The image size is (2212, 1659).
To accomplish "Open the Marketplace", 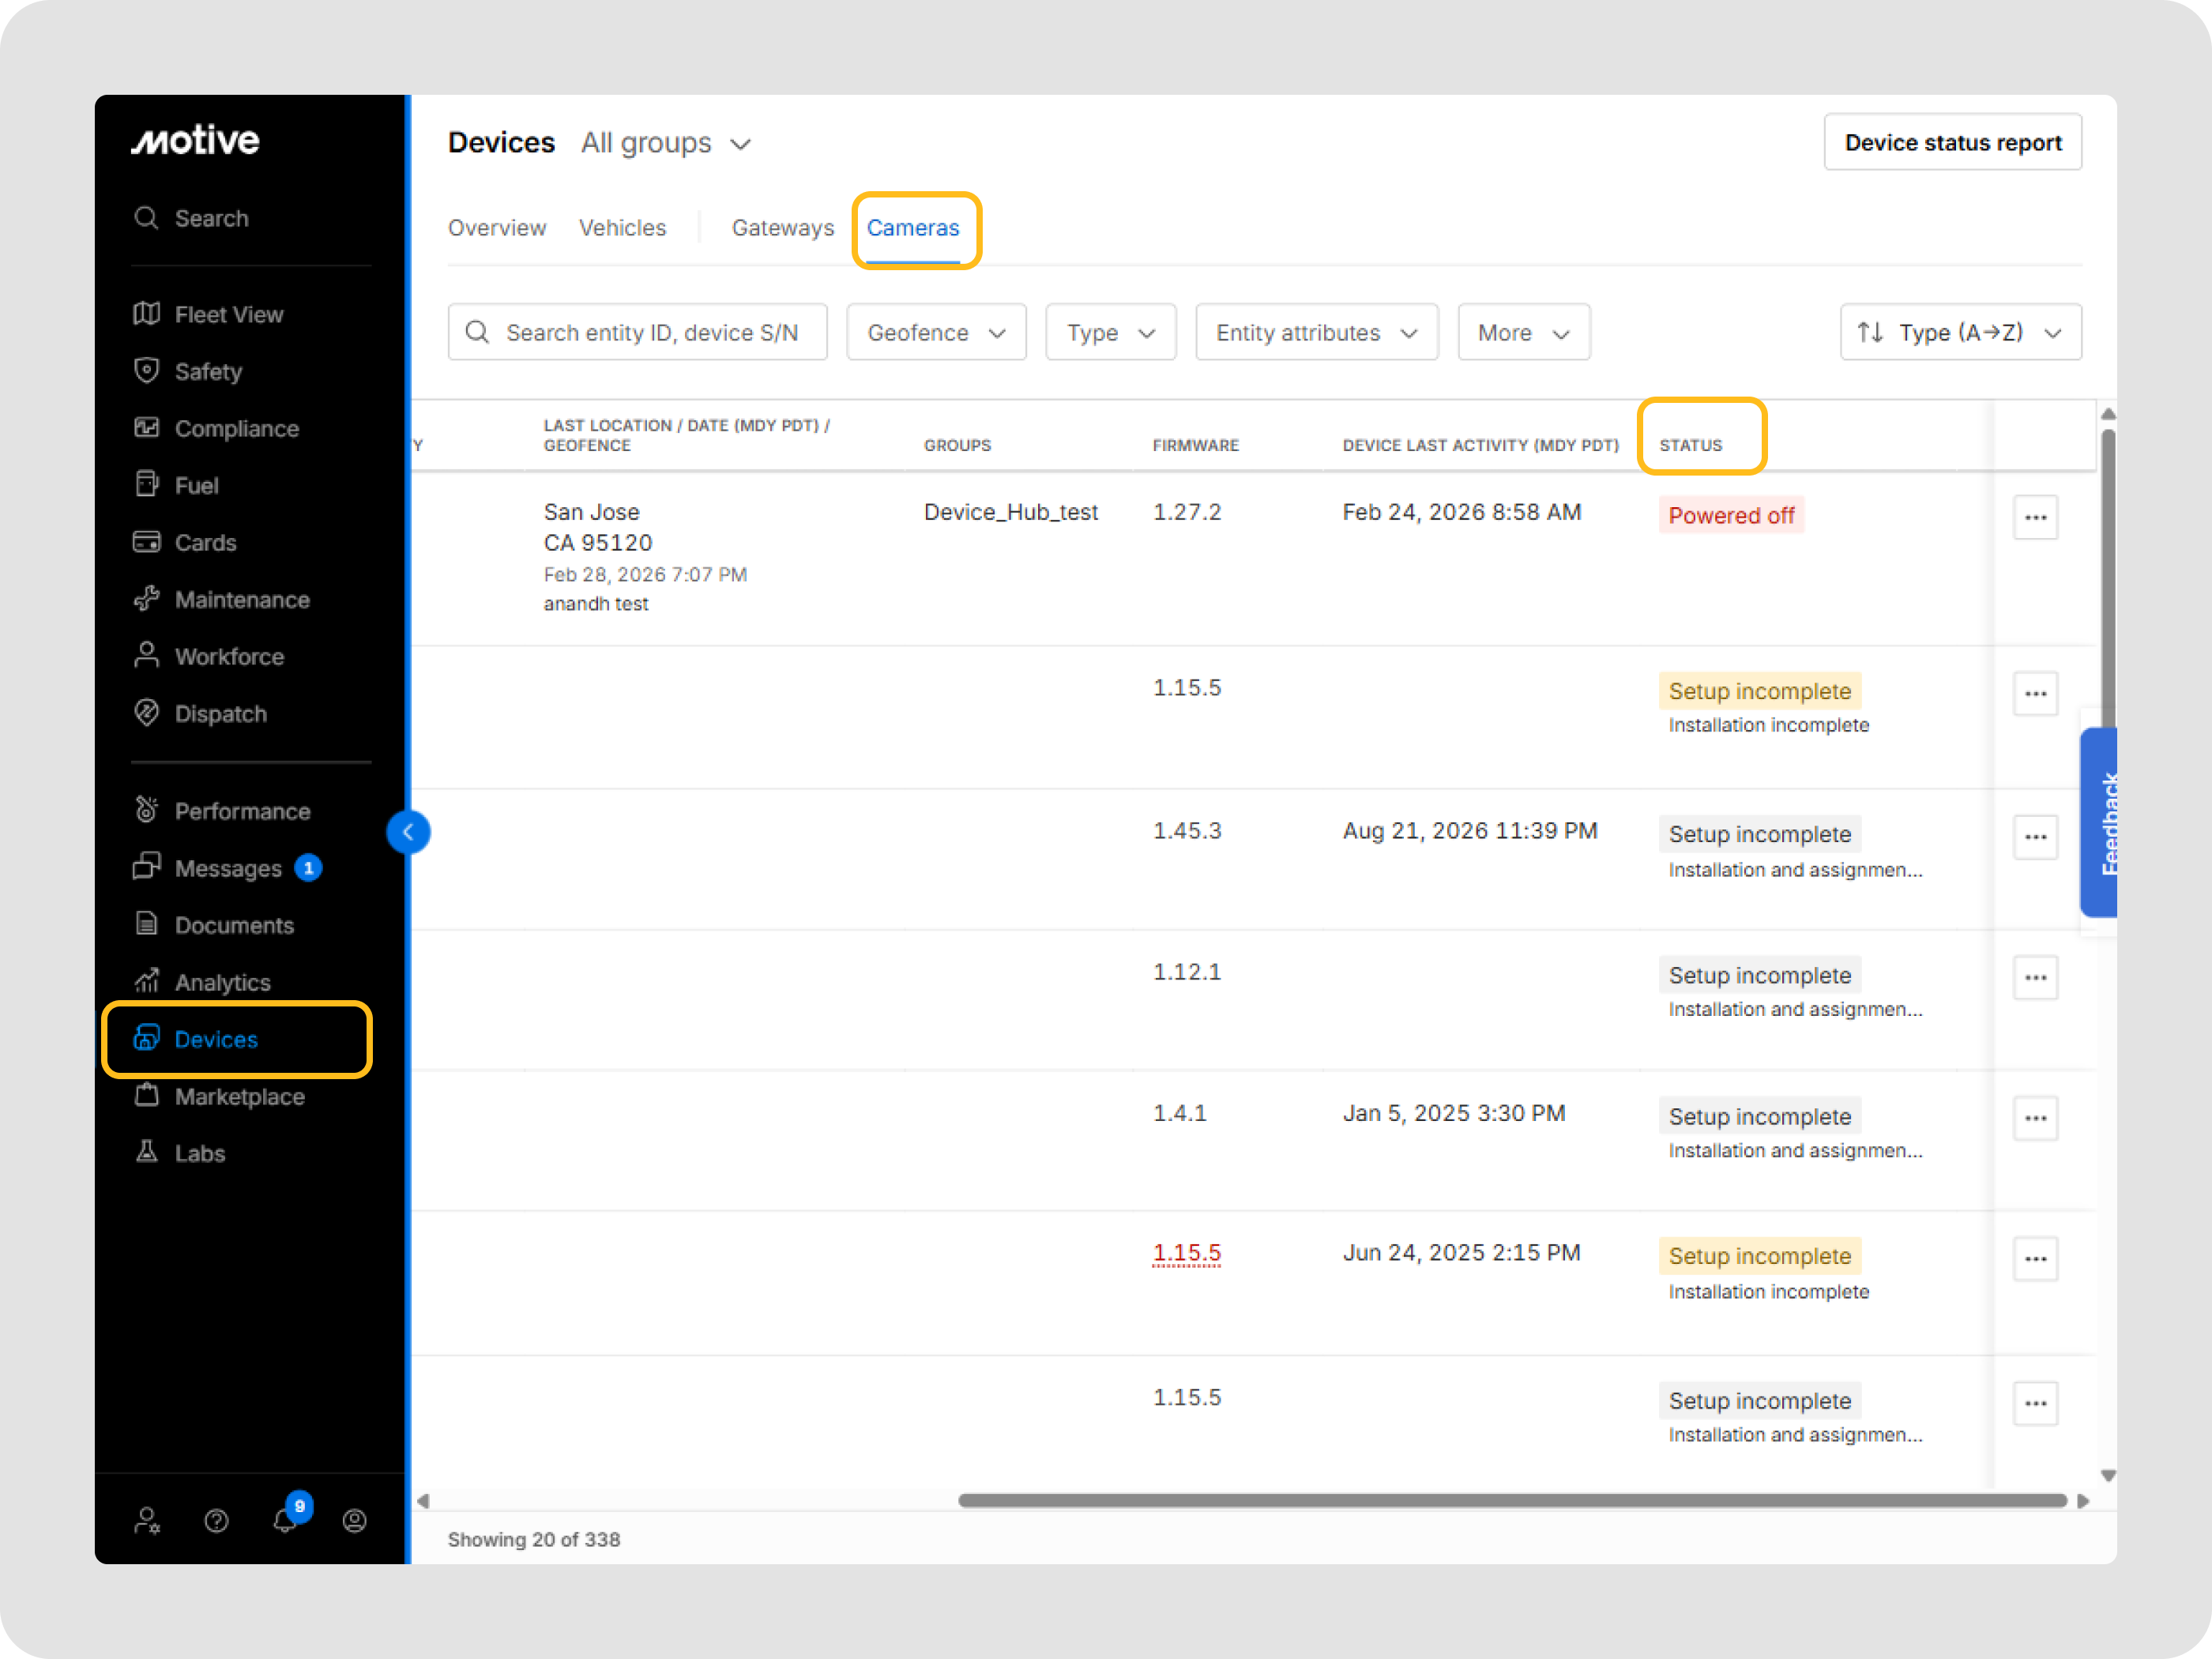I will [219, 1096].
